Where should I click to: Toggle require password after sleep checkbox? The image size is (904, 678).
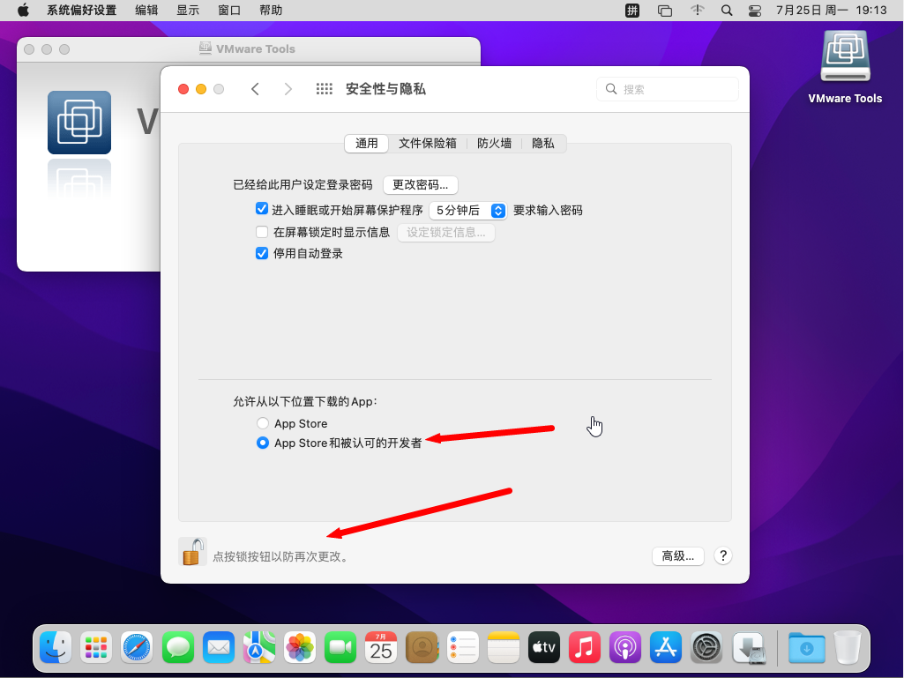pos(262,209)
